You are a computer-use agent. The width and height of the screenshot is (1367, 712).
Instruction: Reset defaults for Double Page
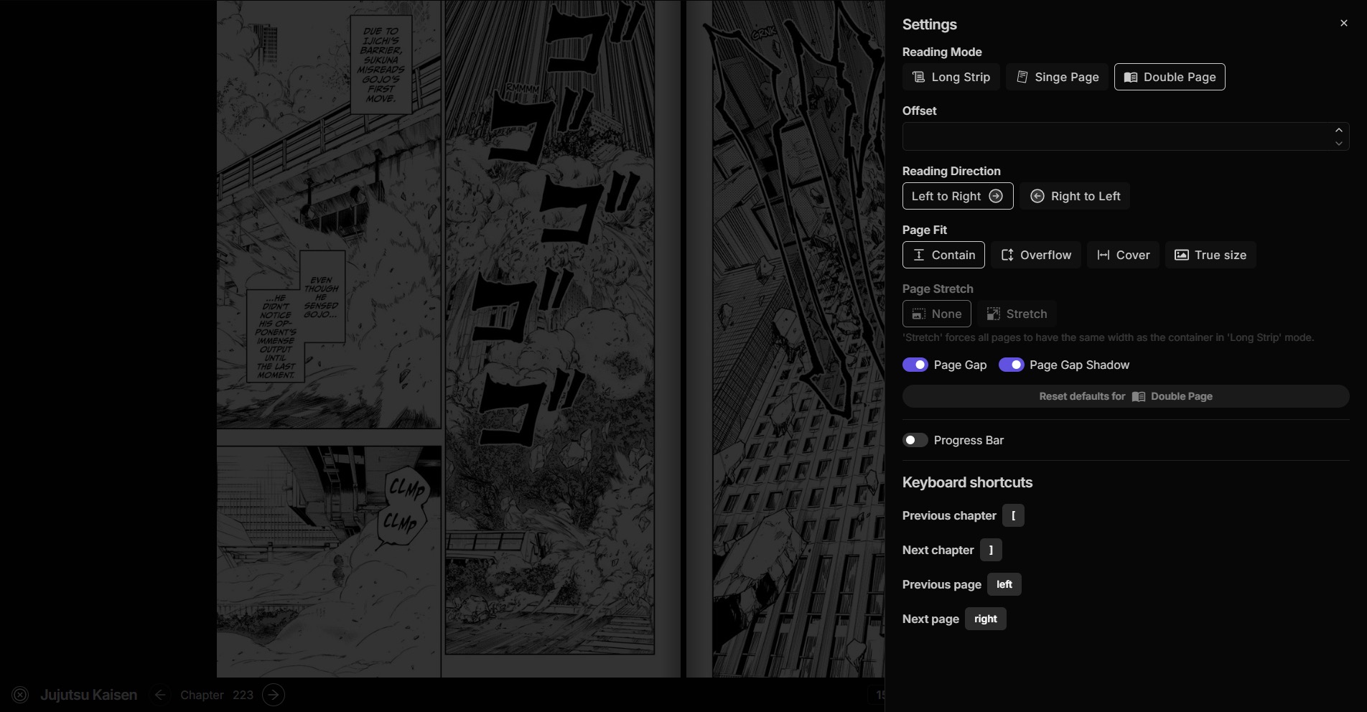pos(1126,396)
